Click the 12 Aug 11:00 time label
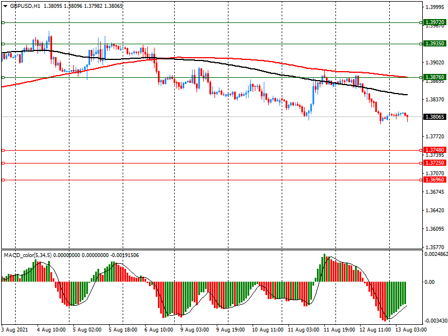 pos(375,330)
